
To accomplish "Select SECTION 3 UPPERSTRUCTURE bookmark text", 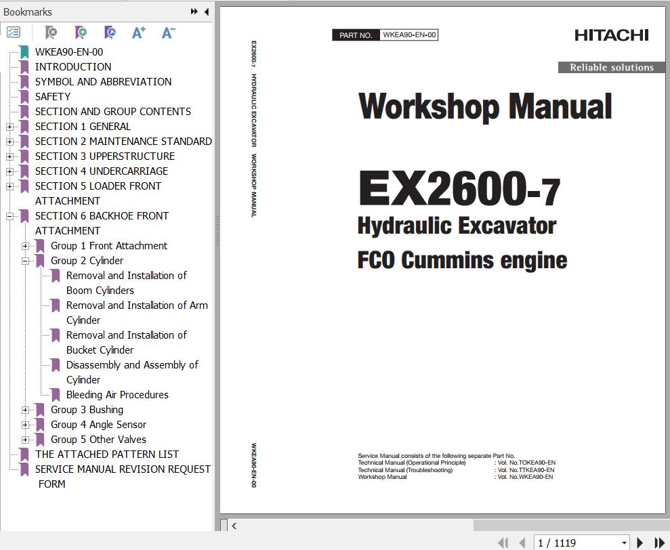I will coord(105,156).
